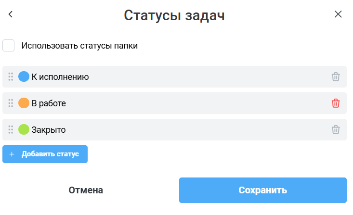The width and height of the screenshot is (353, 215).
Task: Click the Использовать статусы папки label text
Action: 79,46
